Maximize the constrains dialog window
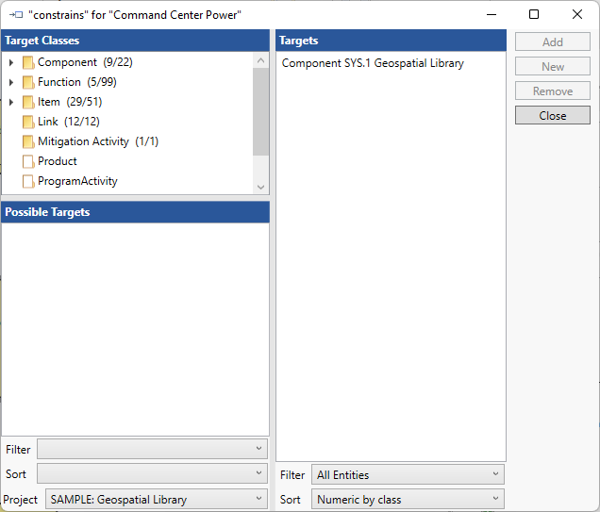Image resolution: width=600 pixels, height=512 pixels. pos(534,14)
